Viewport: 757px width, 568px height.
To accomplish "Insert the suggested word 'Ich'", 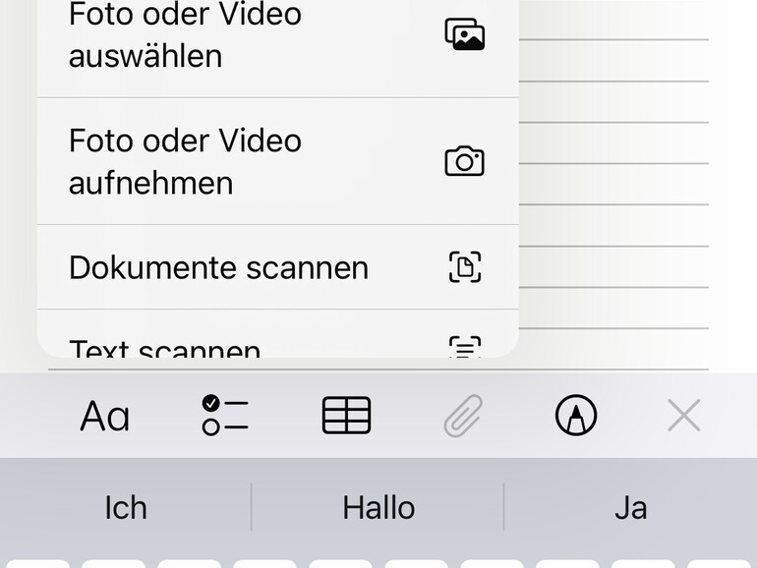I will [126, 508].
